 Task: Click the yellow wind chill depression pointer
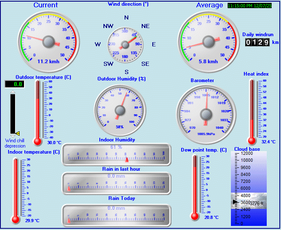click(17, 133)
